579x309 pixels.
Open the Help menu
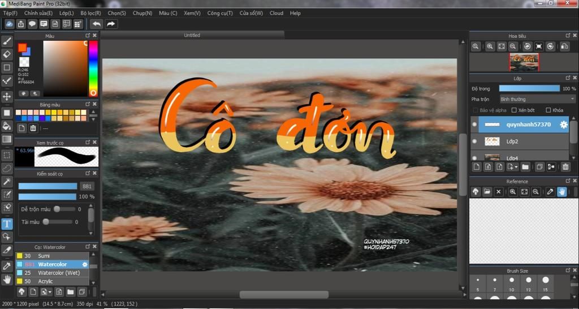pyautogui.click(x=295, y=13)
